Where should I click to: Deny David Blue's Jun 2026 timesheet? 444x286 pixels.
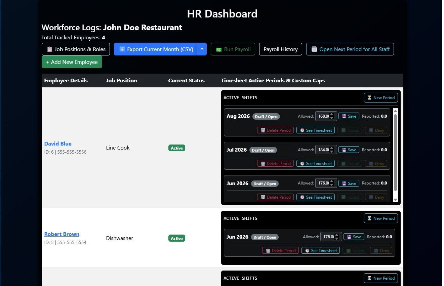[376, 197]
